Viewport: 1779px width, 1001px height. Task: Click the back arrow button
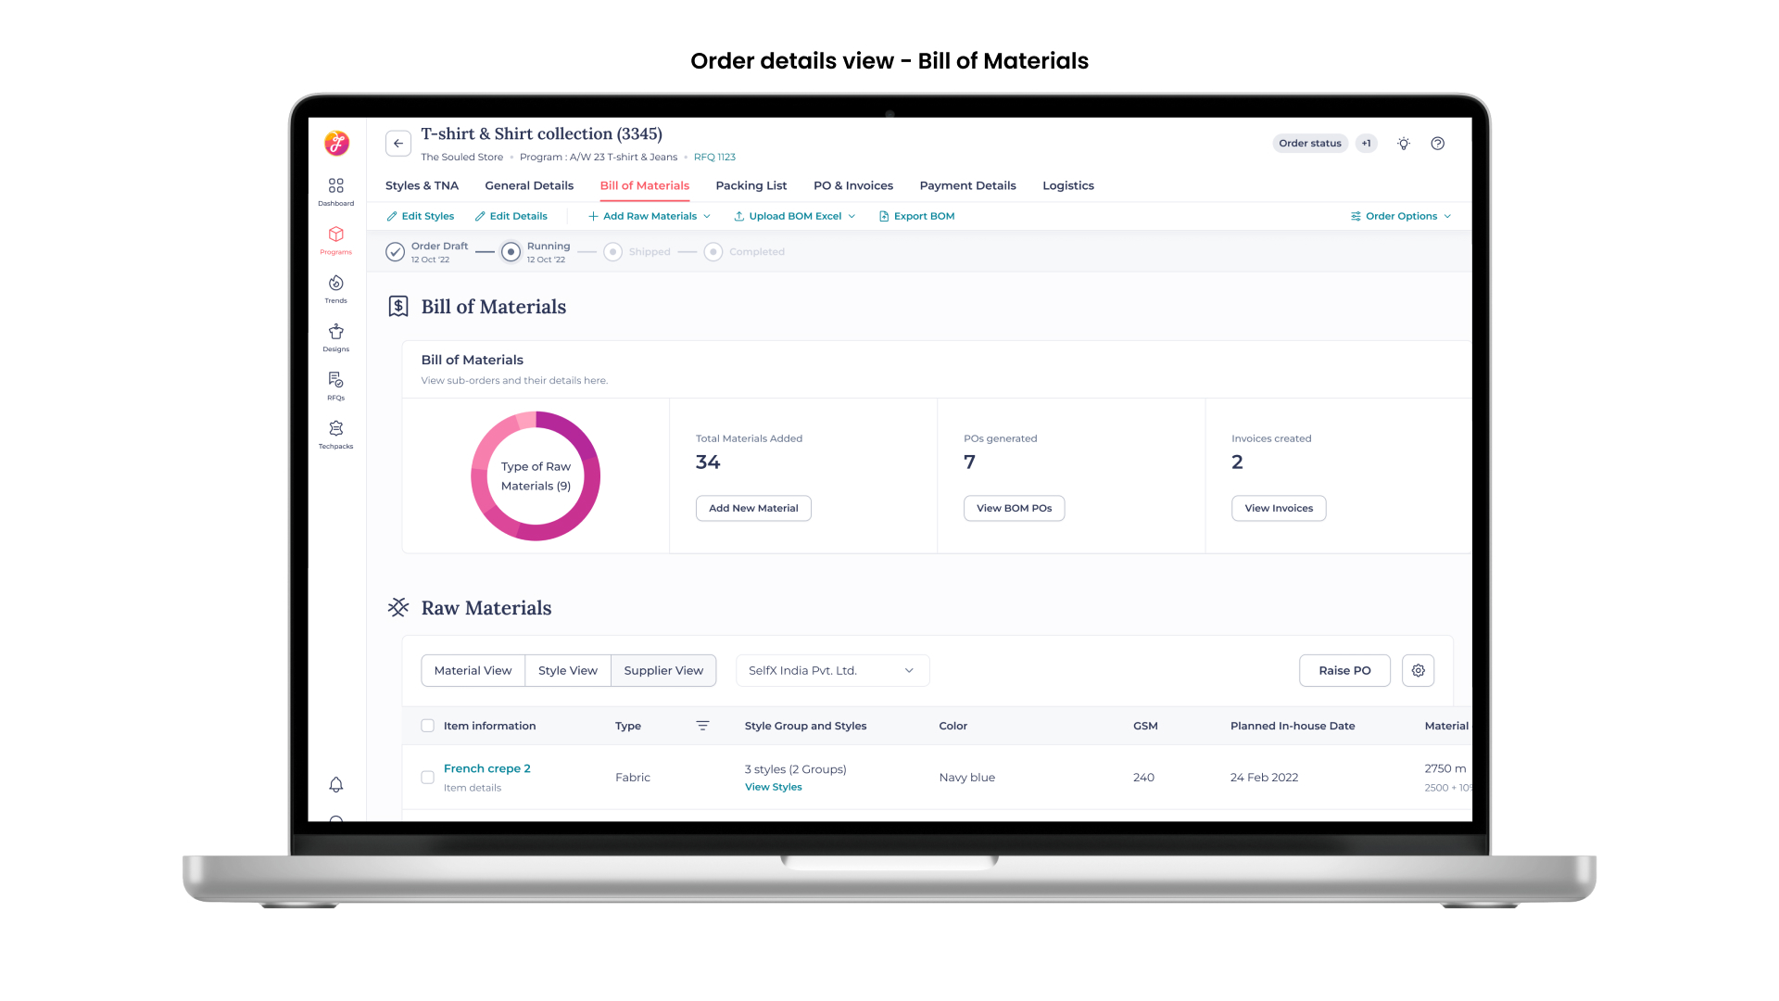click(x=398, y=144)
